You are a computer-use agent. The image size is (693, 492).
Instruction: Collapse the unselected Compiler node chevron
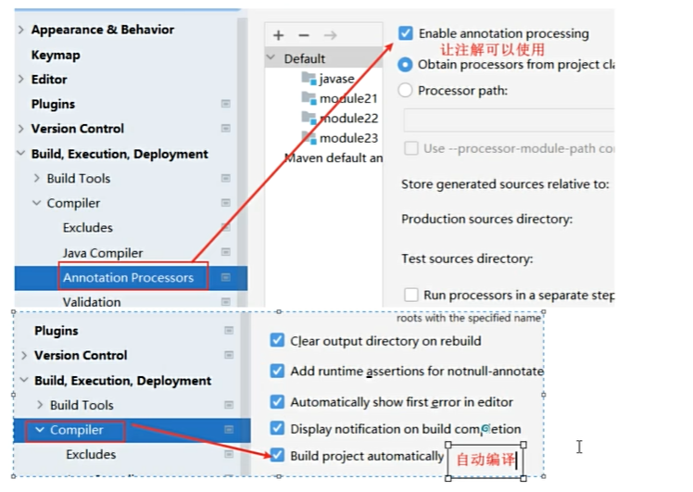pyautogui.click(x=37, y=203)
